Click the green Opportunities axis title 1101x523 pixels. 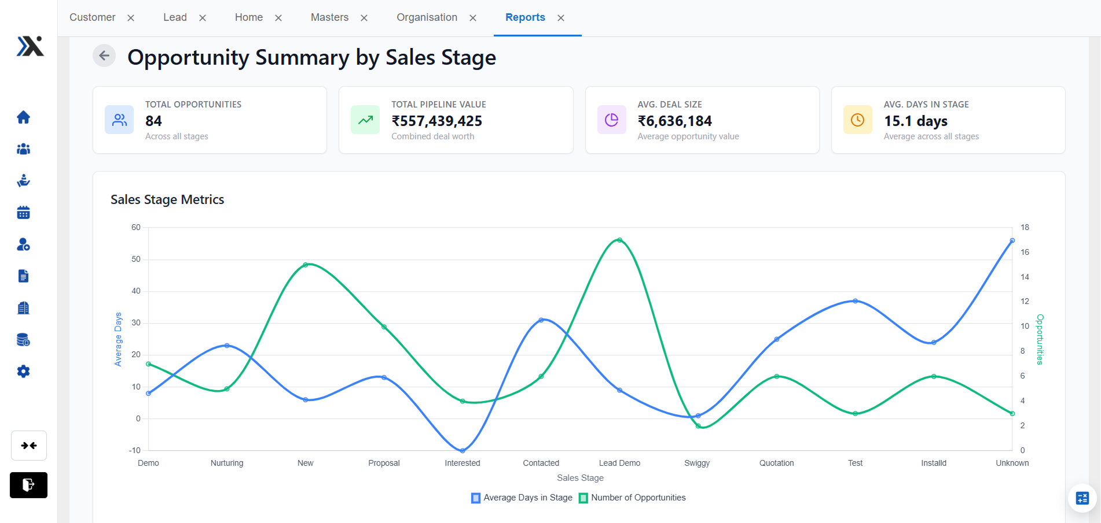[x=1040, y=339]
